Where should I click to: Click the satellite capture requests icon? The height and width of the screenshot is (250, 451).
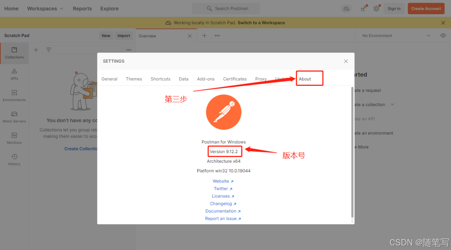(363, 9)
